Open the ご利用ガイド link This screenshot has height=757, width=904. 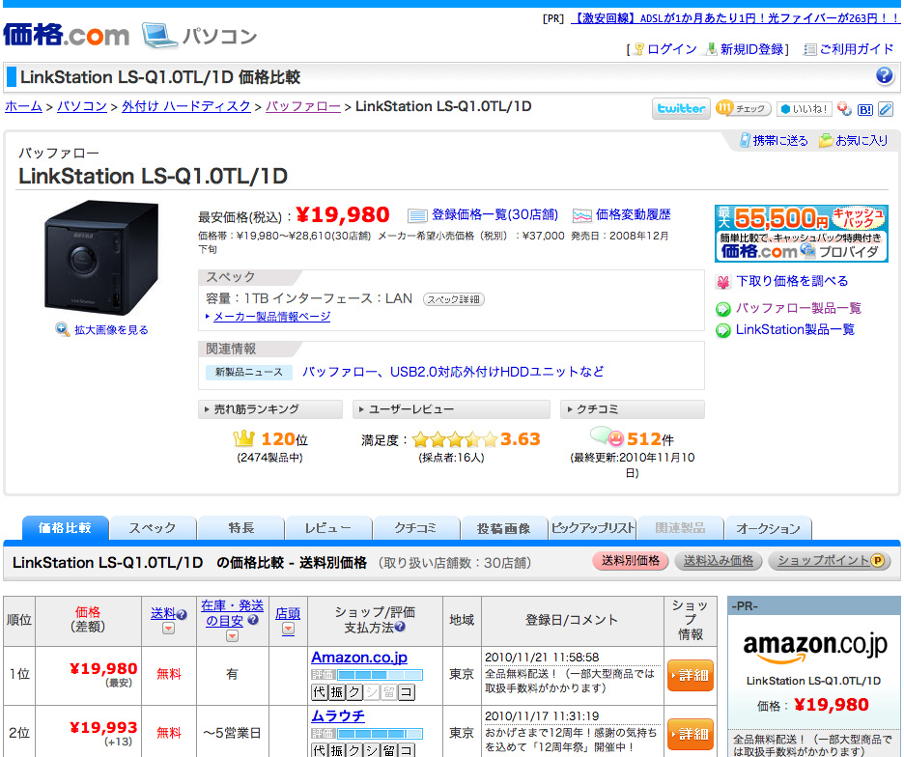point(856,49)
